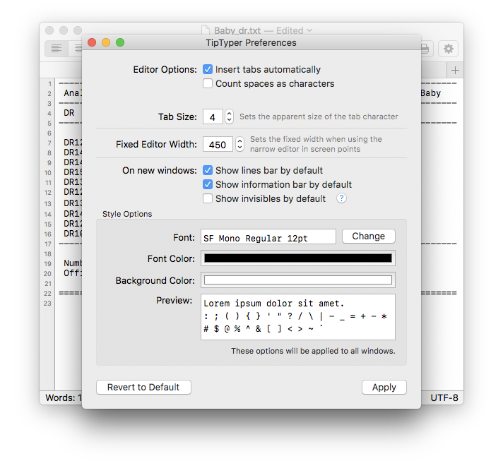Viewport: 503px width, 461px height.
Task: Zoom the TipTyper Preferences window
Action: 120,42
